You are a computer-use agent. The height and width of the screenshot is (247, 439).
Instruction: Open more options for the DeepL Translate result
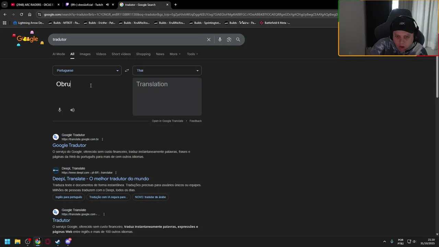116,173
